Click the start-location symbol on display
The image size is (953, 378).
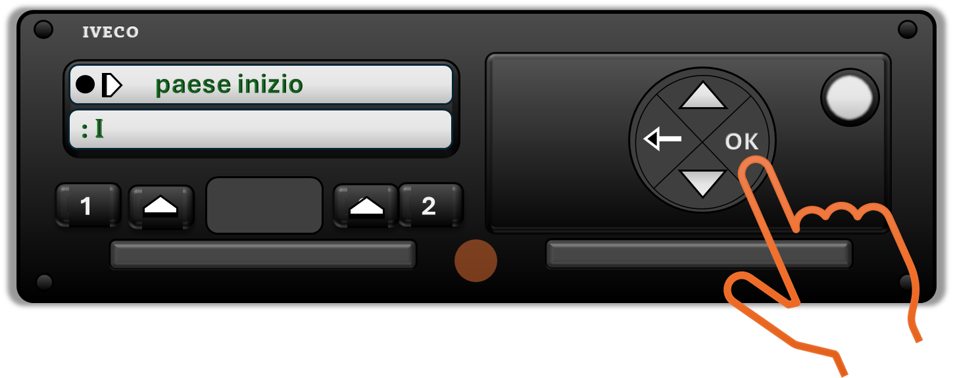pyautogui.click(x=112, y=85)
